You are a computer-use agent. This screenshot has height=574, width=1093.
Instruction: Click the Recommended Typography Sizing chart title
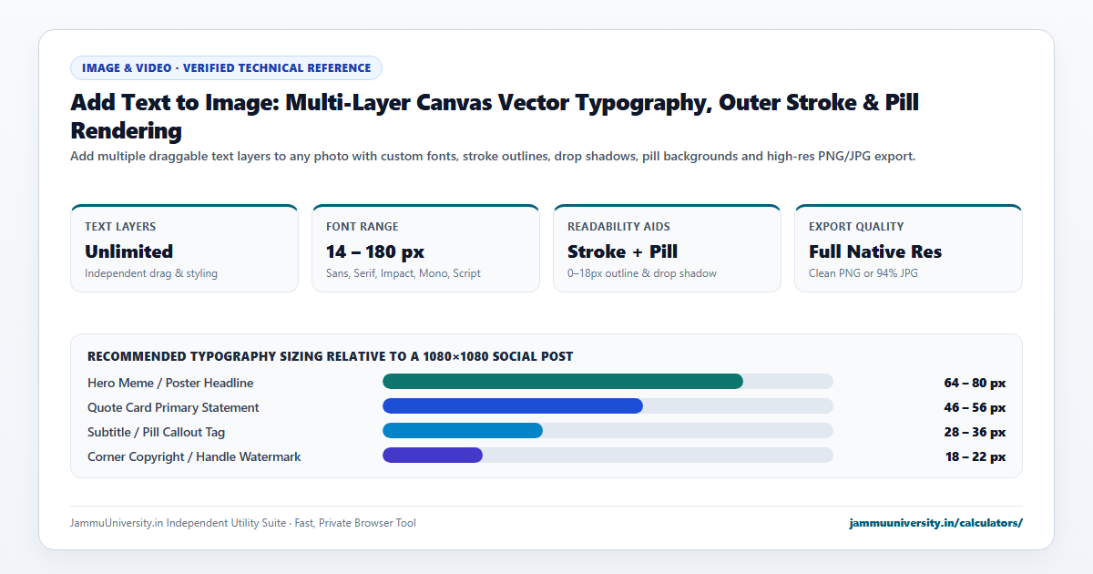click(331, 356)
